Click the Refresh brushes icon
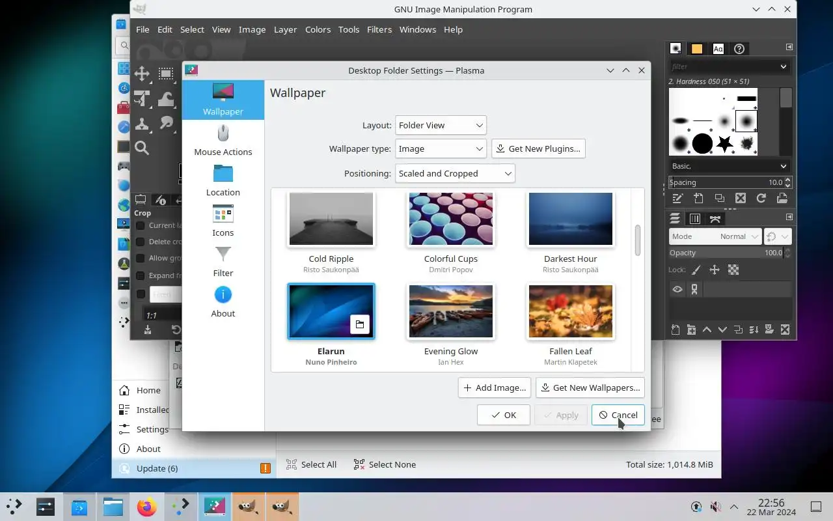833x521 pixels. click(761, 198)
